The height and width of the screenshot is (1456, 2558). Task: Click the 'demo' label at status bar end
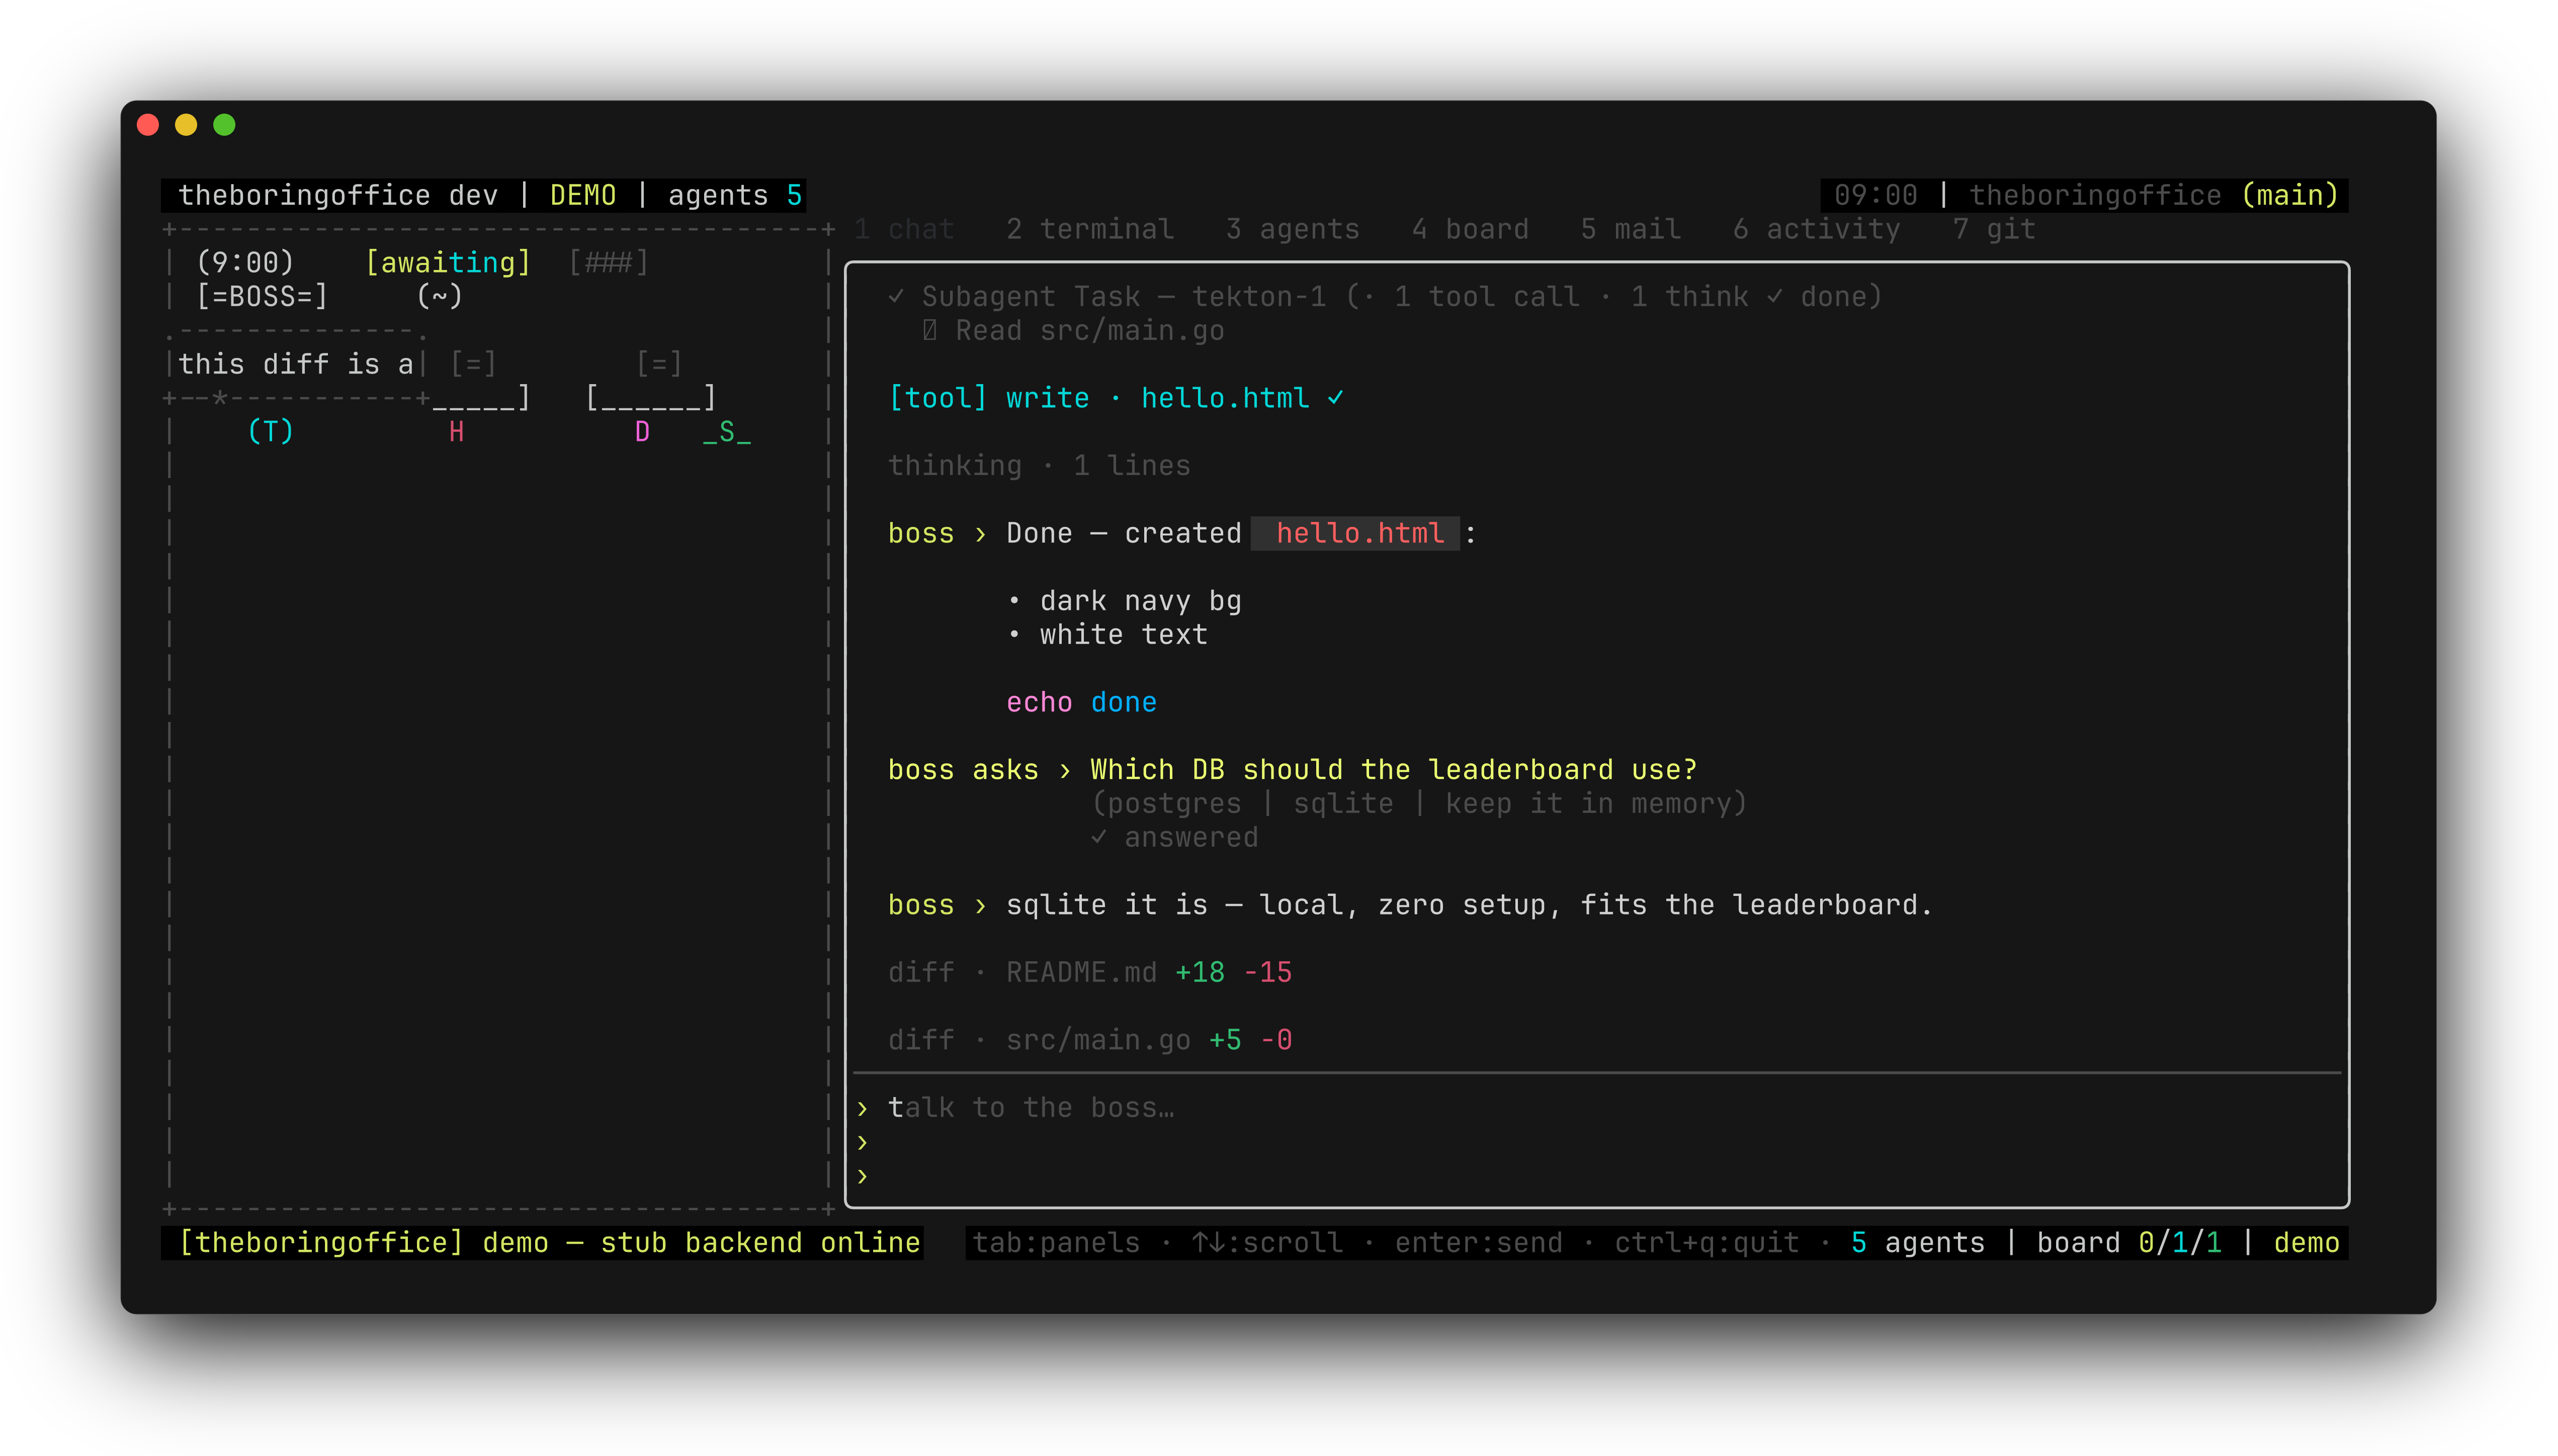pos(2306,1242)
